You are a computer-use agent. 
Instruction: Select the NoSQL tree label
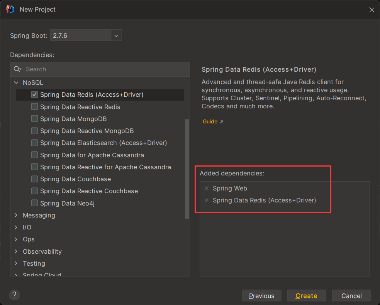point(33,83)
